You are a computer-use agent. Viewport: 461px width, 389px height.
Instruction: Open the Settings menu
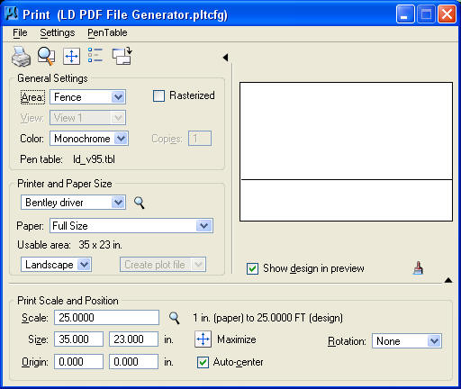click(x=58, y=32)
